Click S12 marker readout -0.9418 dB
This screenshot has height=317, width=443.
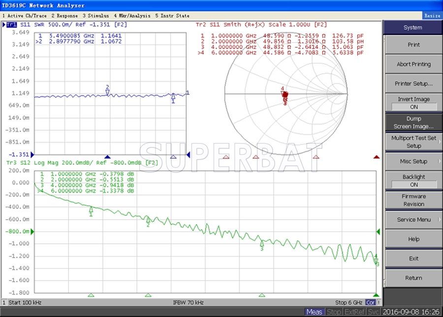click(x=117, y=185)
